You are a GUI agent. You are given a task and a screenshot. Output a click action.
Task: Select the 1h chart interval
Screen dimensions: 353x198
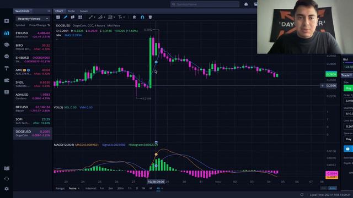click(130, 188)
